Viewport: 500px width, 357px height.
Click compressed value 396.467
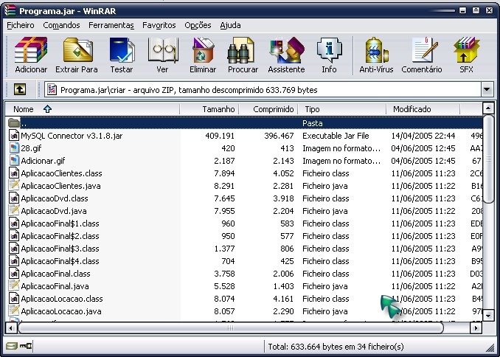click(279, 136)
